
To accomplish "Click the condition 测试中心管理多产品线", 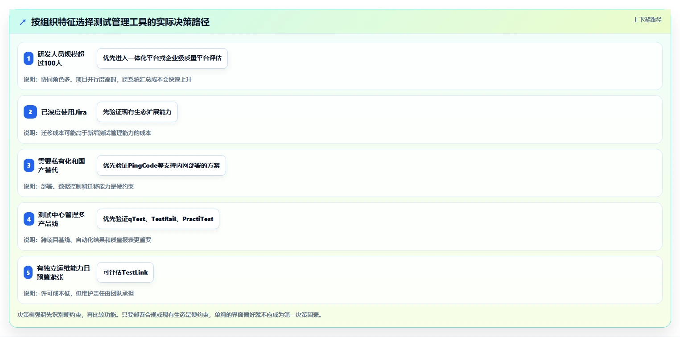I will pyautogui.click(x=62, y=219).
